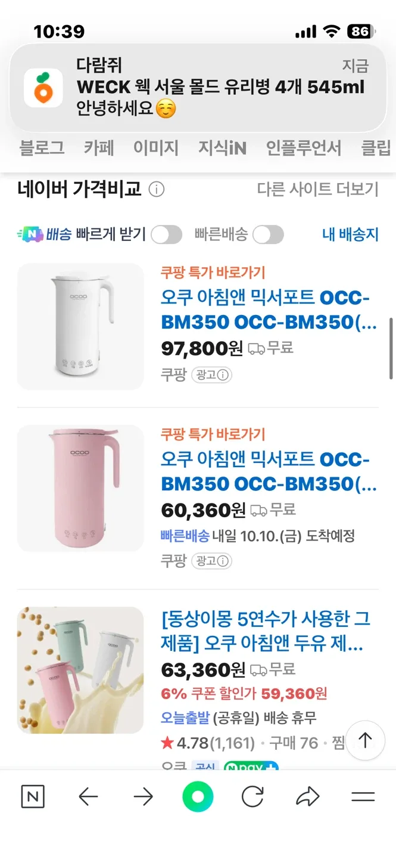
Task: Enable the N배송 빠르게 받기 toggle
Action: pos(166,234)
